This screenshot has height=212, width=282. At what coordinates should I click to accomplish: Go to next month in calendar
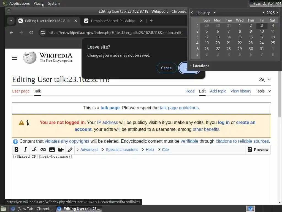coord(214,13)
